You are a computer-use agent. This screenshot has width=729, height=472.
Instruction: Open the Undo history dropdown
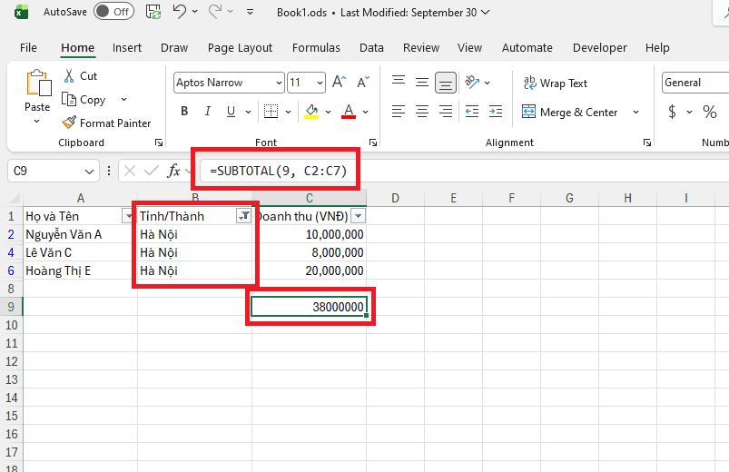(x=195, y=12)
